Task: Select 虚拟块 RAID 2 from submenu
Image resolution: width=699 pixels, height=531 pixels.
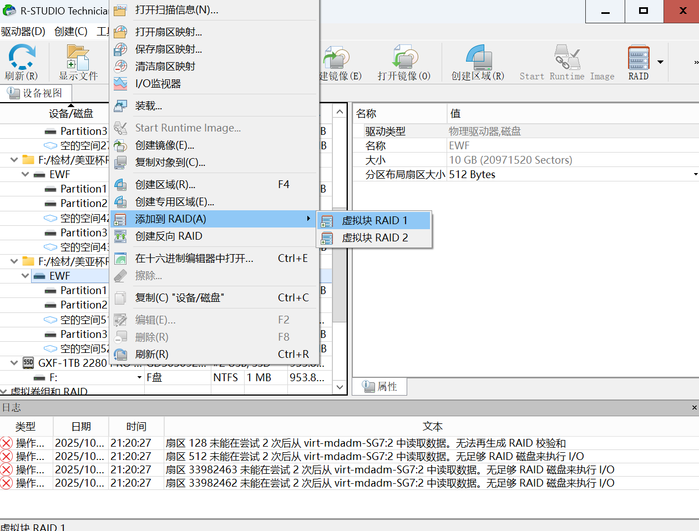Action: (374, 238)
